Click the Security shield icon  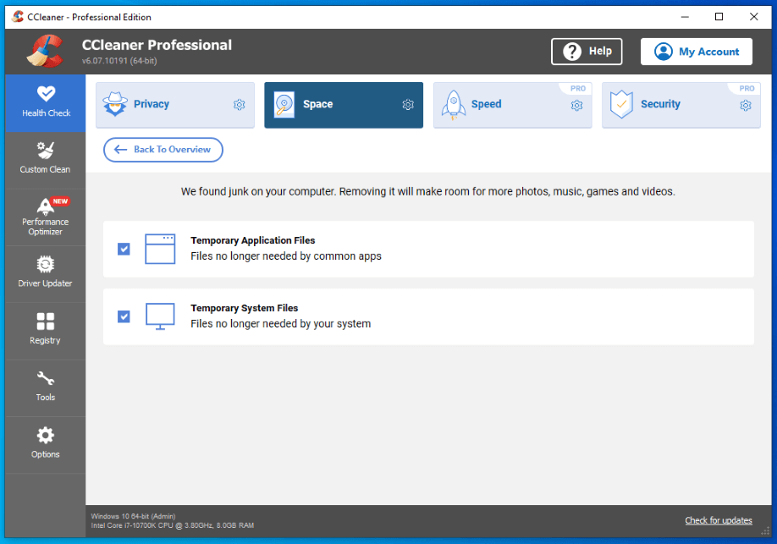click(621, 105)
